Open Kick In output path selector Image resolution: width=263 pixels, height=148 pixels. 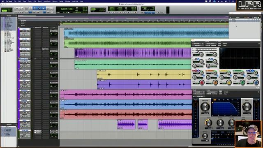pyautogui.click(x=53, y=31)
